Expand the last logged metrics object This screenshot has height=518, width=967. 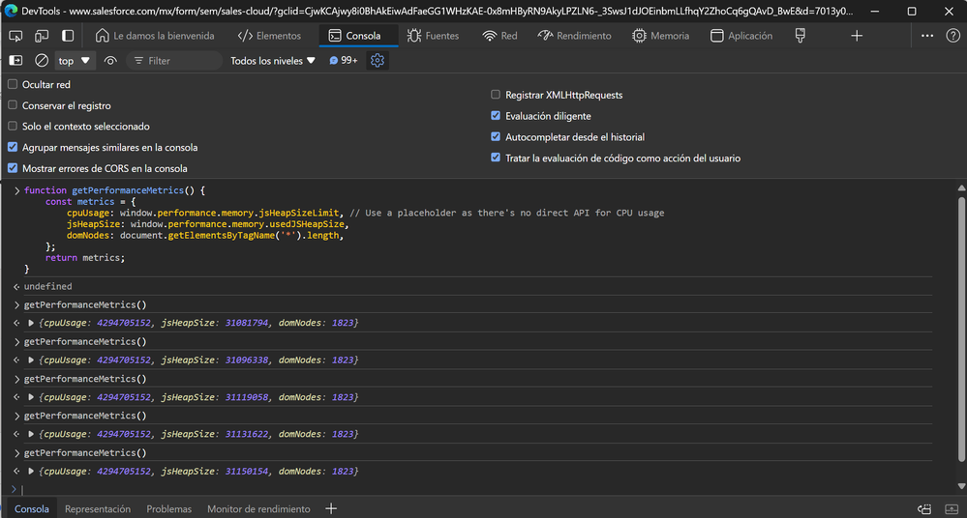point(32,471)
